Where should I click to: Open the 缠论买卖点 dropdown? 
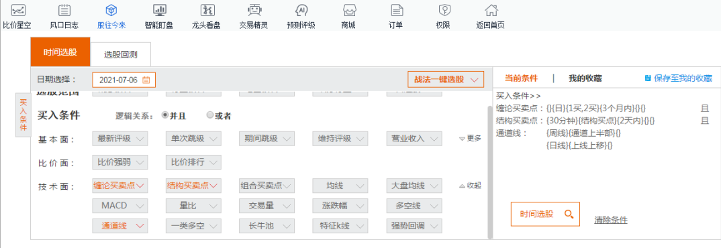(x=120, y=186)
